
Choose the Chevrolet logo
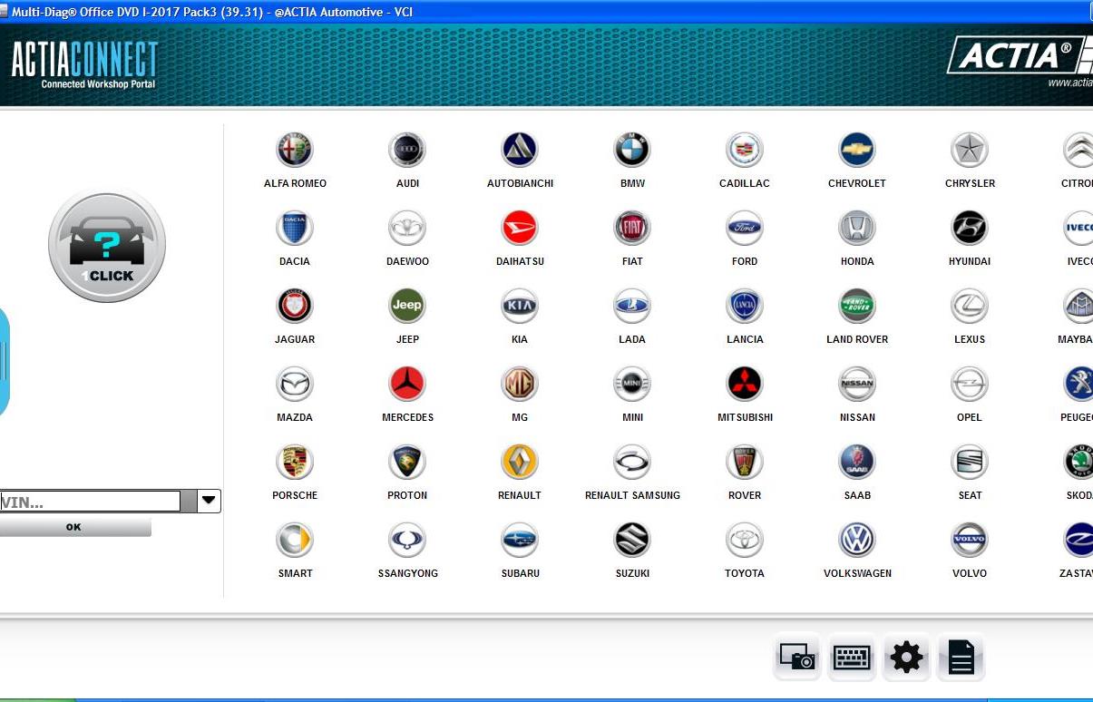pos(857,150)
